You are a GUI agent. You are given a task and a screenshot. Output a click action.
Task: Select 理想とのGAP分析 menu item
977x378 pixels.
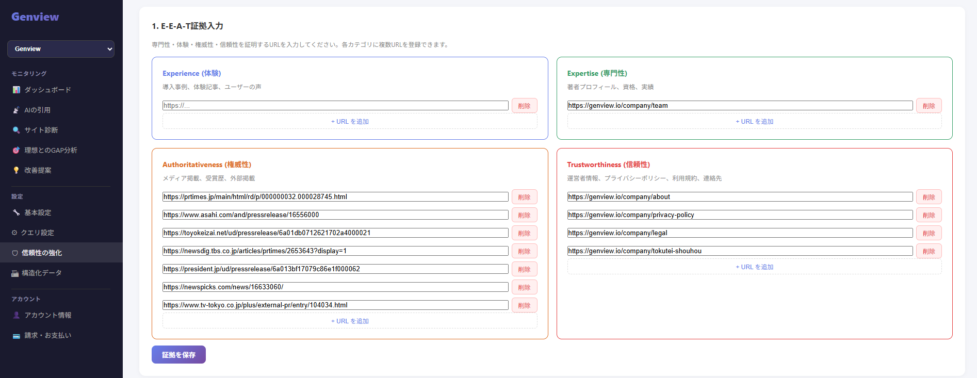(61, 150)
